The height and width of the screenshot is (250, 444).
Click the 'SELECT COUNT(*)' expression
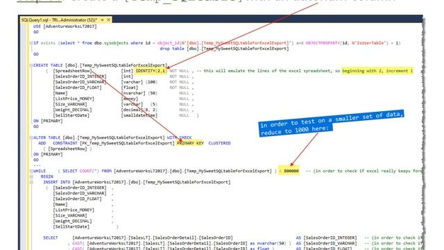(x=81, y=171)
